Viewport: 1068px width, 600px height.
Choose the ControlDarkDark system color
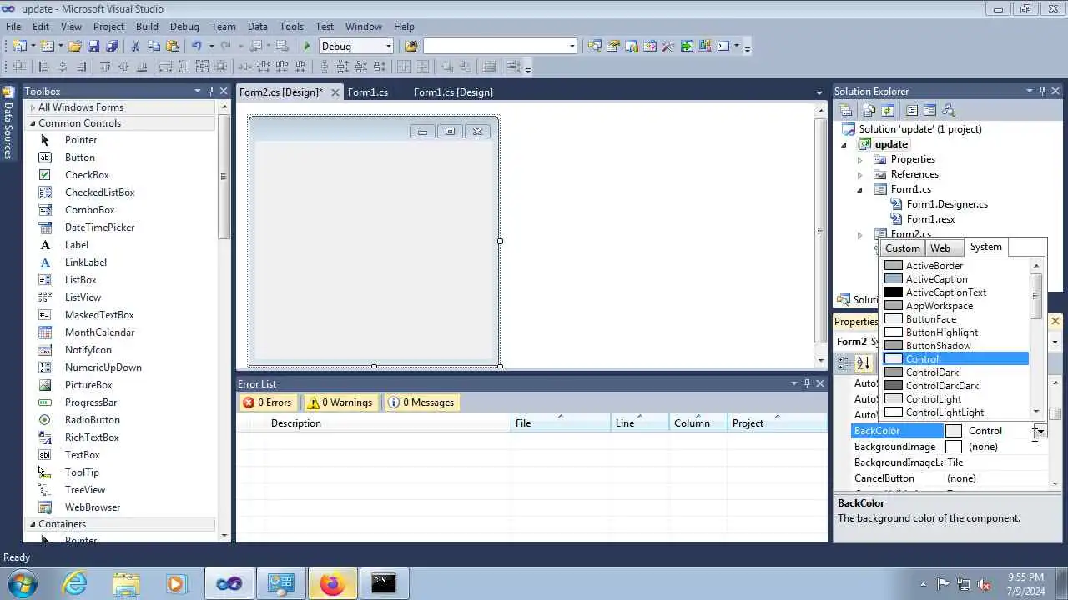[955, 386]
